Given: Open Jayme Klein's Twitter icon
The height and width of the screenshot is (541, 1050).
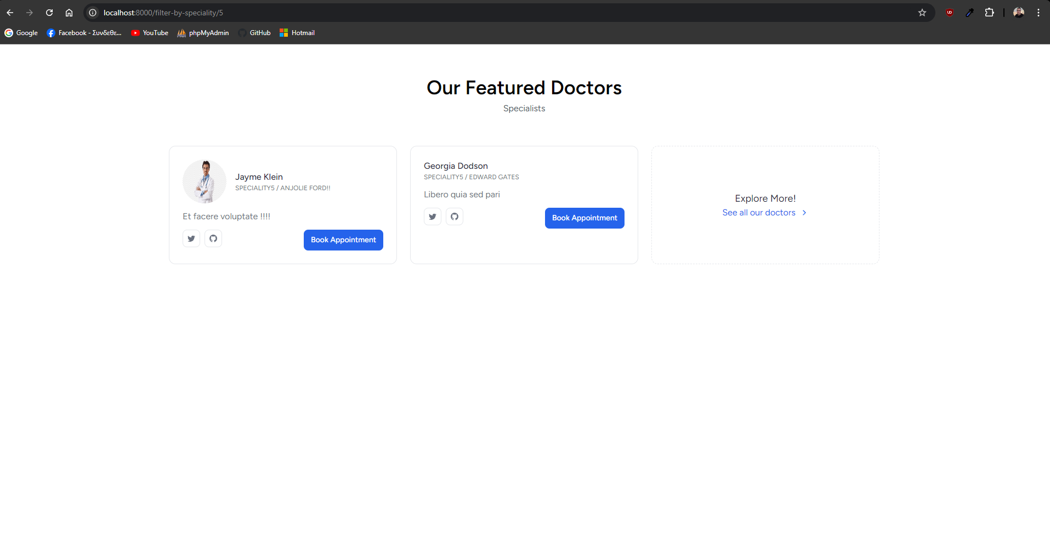Looking at the screenshot, I should (x=191, y=238).
